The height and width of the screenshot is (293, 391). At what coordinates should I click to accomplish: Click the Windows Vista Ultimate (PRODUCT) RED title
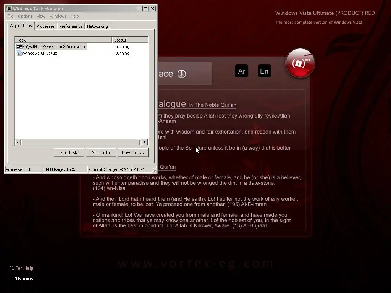[325, 13]
